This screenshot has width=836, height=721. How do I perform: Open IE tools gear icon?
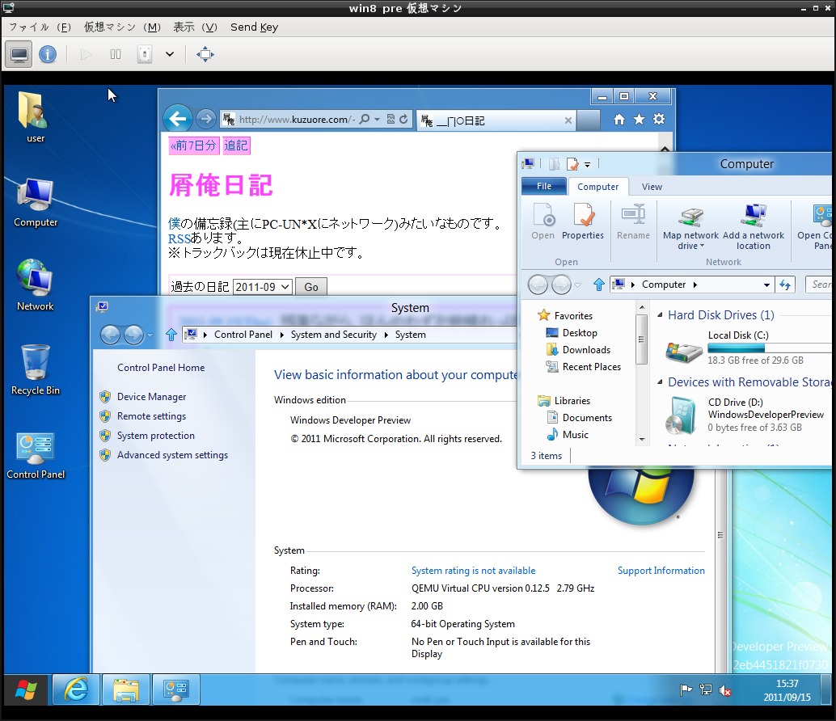click(x=659, y=120)
